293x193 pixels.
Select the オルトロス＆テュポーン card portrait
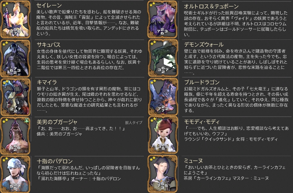163,19
